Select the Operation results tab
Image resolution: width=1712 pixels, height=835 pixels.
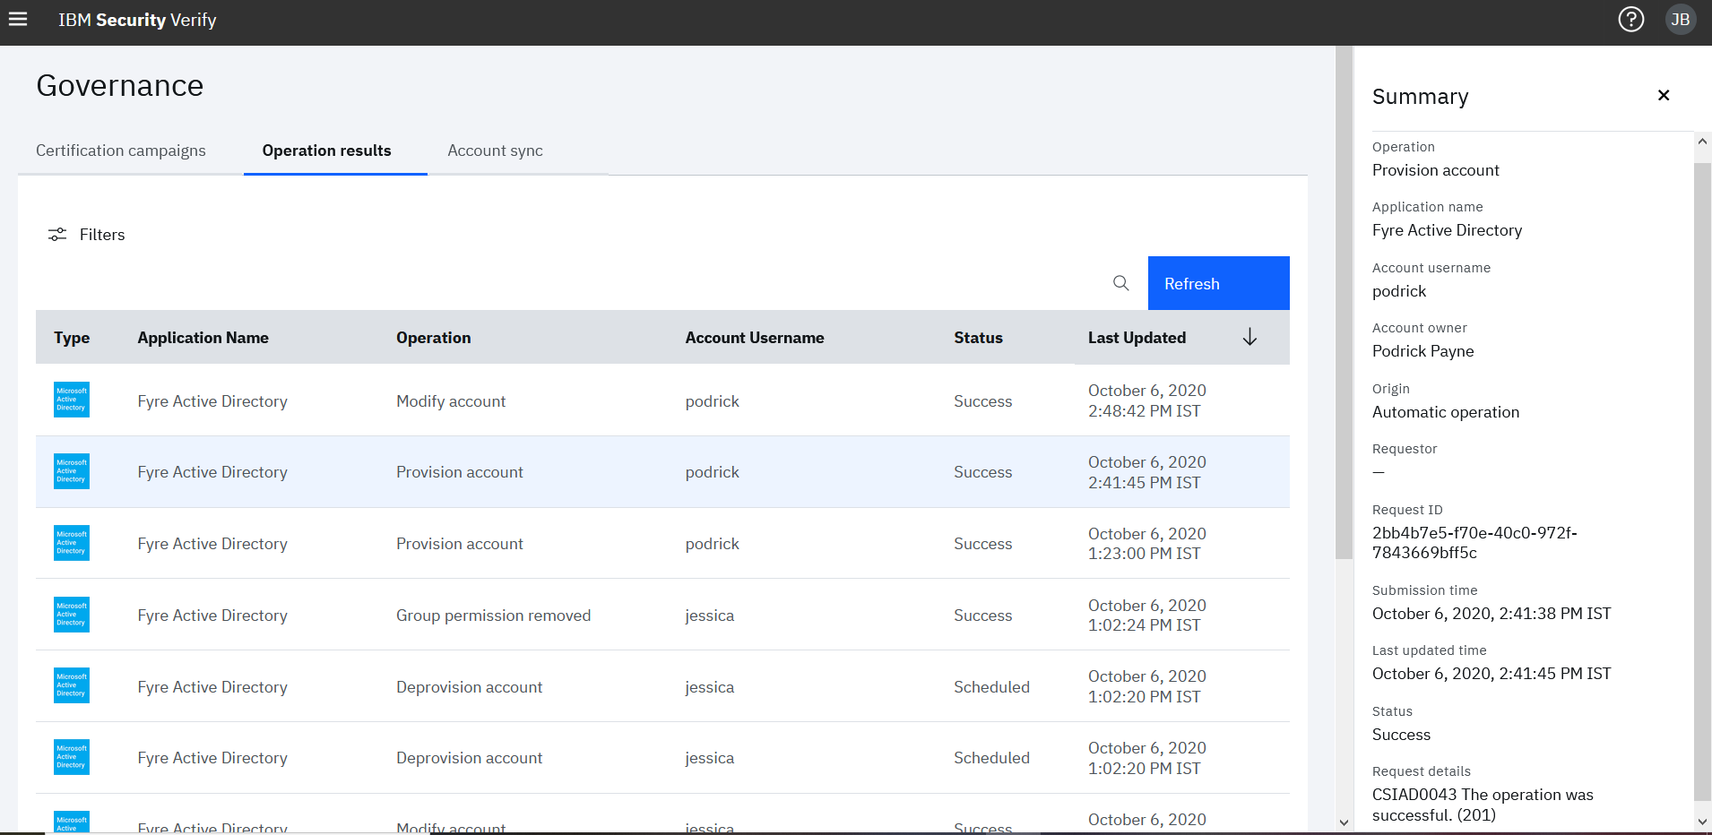[326, 151]
